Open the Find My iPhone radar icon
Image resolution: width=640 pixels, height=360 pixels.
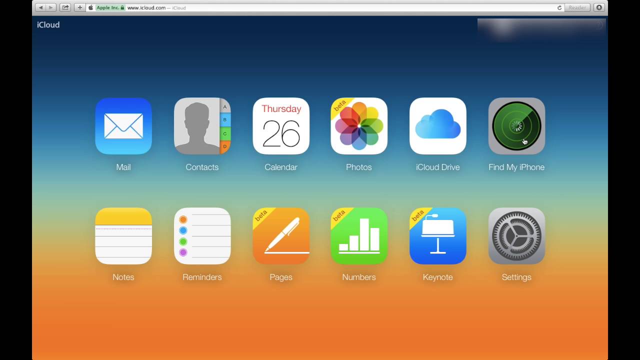coord(516,126)
